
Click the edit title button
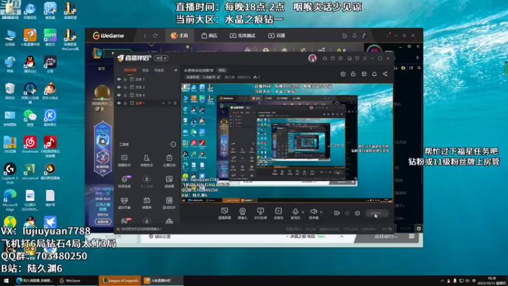point(222,71)
